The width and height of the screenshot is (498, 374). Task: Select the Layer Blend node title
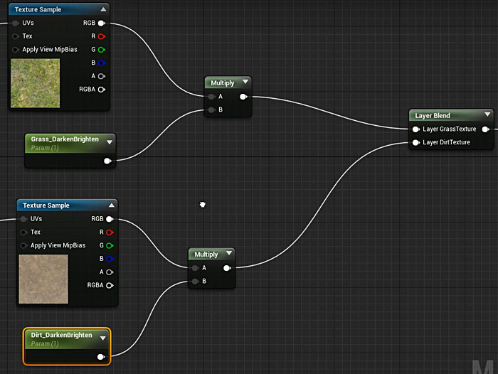(x=433, y=115)
